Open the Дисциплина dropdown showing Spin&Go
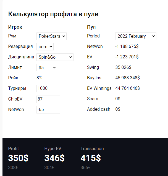This screenshot has height=176, width=168. tap(55, 57)
